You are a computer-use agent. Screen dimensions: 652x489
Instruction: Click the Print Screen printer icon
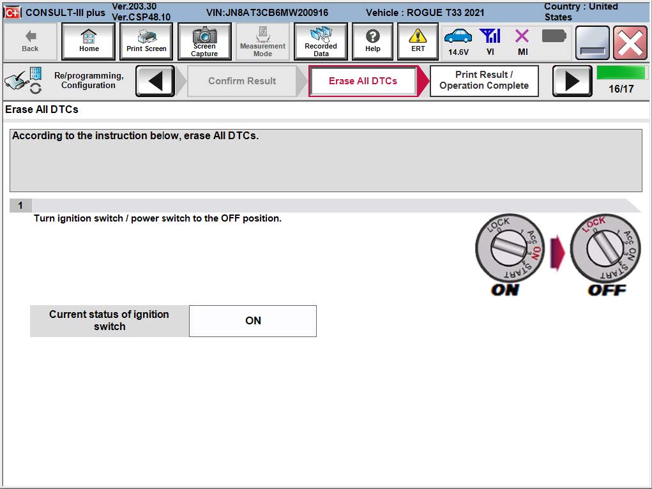pos(146,36)
